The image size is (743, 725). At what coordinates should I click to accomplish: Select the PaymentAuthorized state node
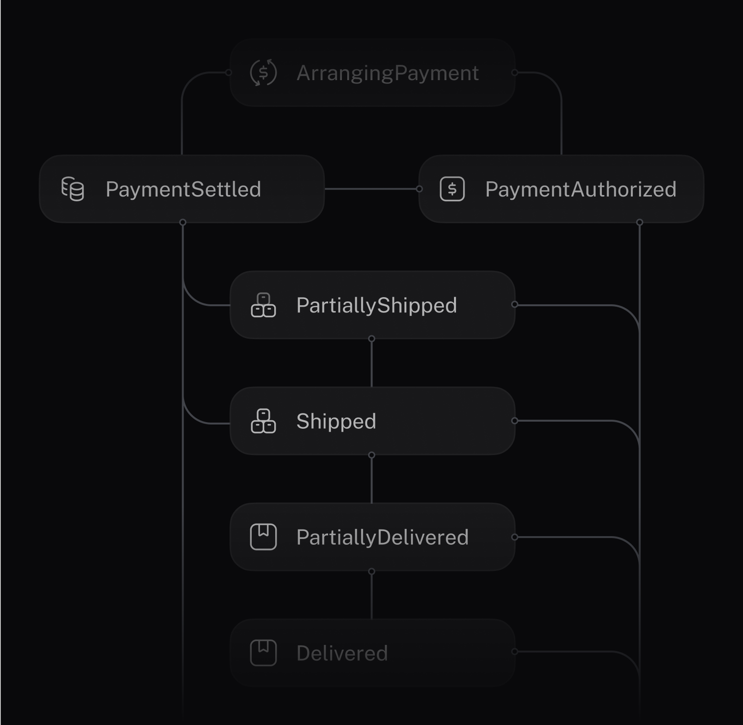pos(561,189)
